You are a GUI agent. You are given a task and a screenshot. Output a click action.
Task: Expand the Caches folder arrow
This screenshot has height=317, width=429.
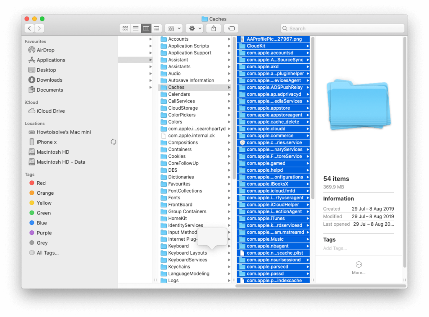point(229,87)
